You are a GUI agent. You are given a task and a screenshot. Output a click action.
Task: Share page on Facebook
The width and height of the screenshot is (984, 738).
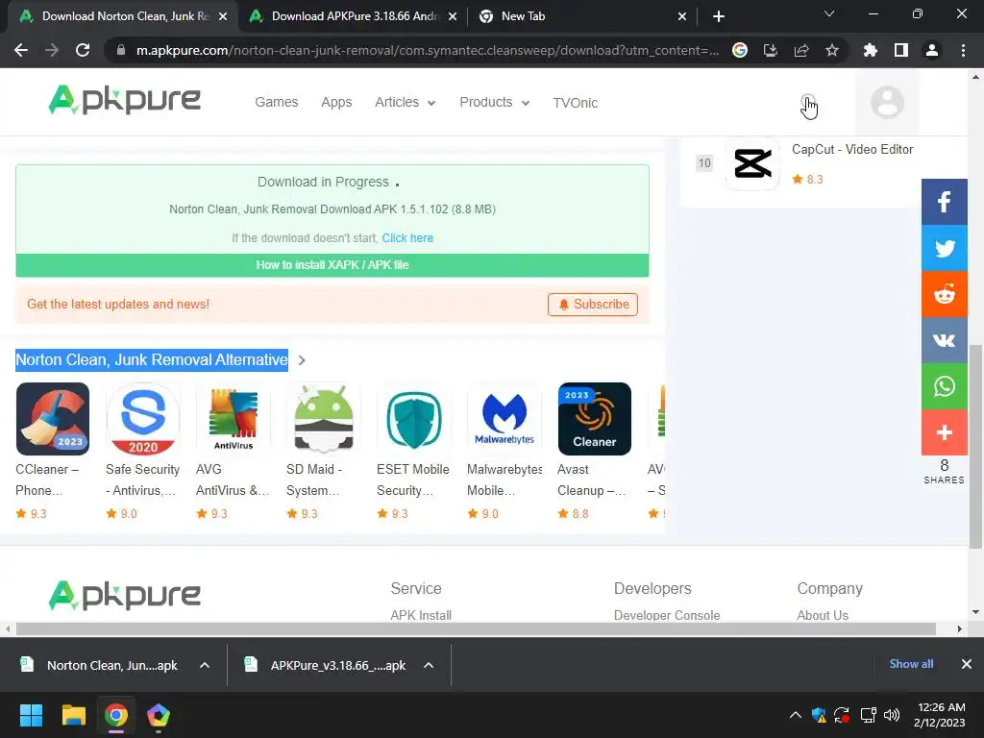(x=944, y=202)
